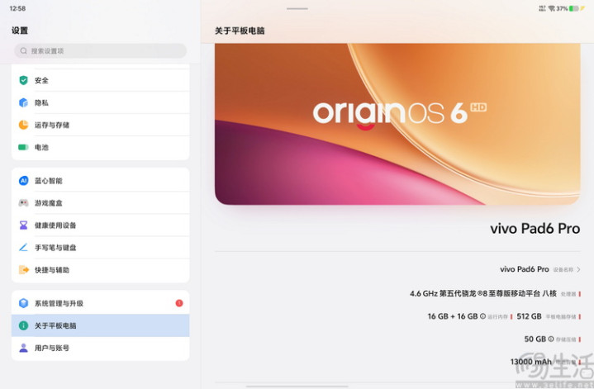Image resolution: width=594 pixels, height=389 pixels.
Task: Click the 设置 title in sidebar
Action: coord(20,31)
